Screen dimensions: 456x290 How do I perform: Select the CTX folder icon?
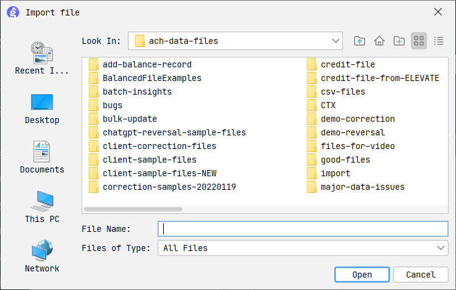coord(311,105)
